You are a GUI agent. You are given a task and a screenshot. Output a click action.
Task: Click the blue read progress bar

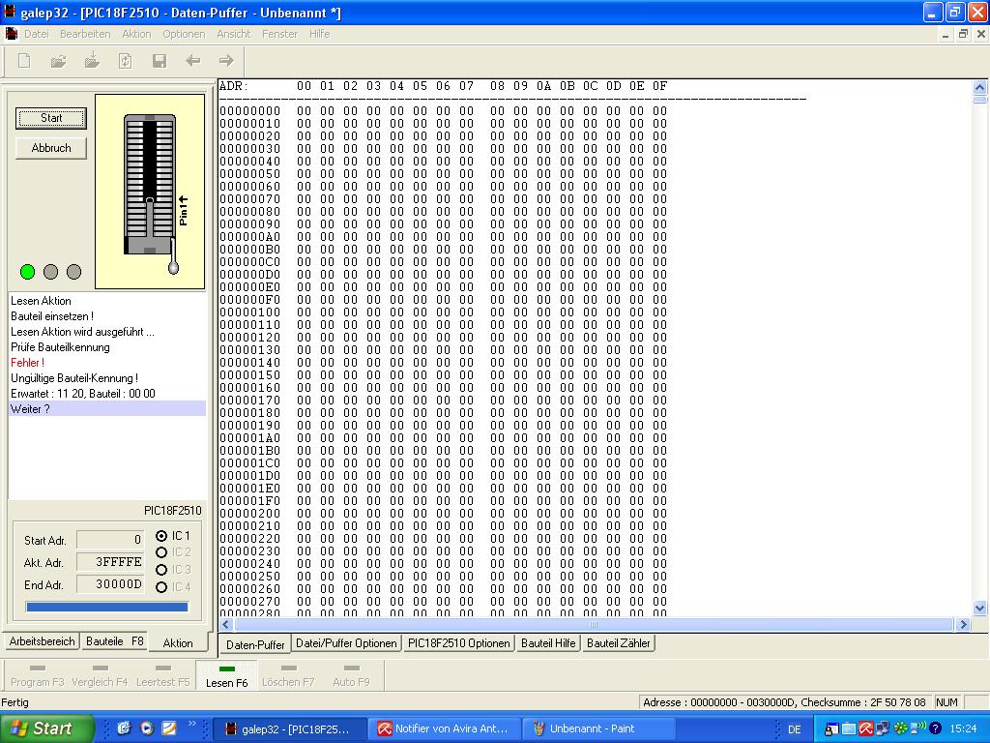coord(106,608)
